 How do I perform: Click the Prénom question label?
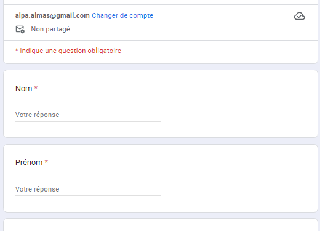[29, 163]
